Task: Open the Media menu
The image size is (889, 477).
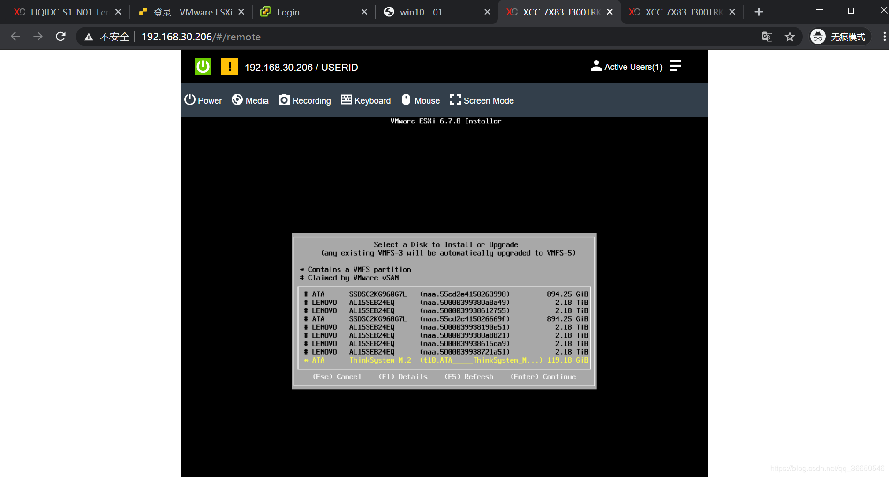Action: [250, 100]
